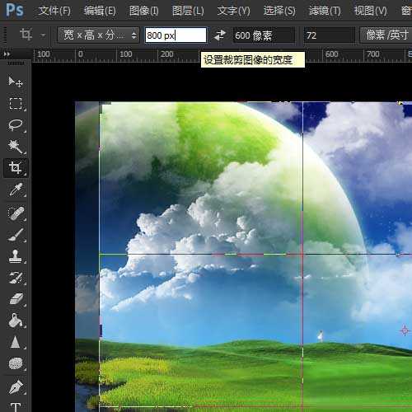Viewport: 412px width, 412px height.
Task: Open the crop tool preset picker arrow
Action: click(x=43, y=35)
